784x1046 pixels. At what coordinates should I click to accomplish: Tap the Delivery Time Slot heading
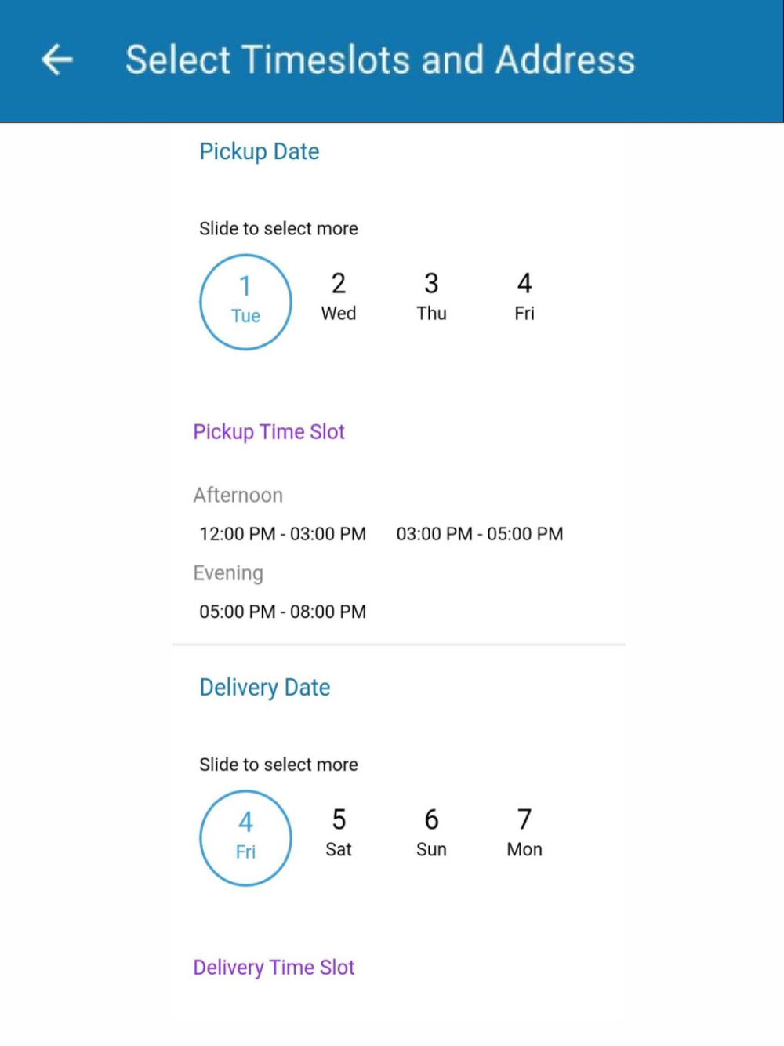pyautogui.click(x=274, y=968)
